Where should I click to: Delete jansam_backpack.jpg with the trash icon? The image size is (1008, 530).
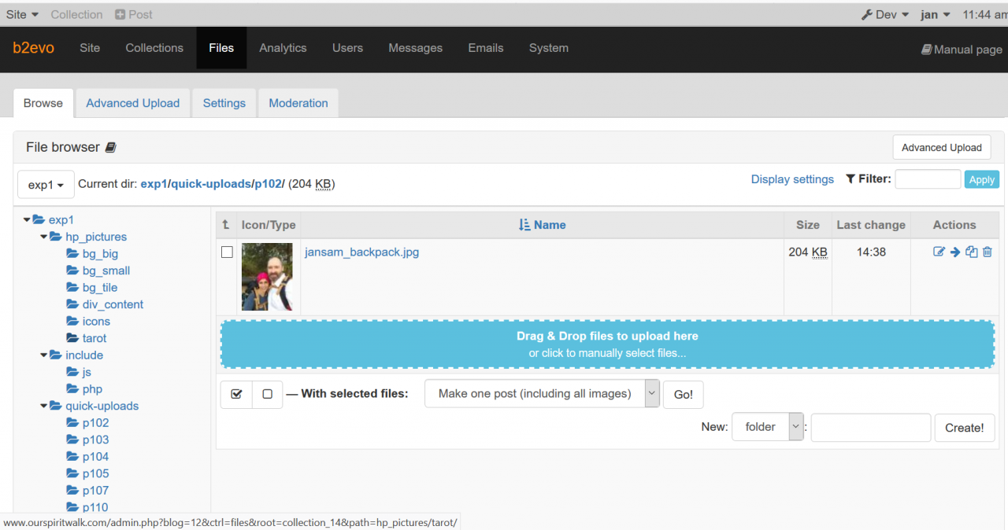tap(988, 252)
